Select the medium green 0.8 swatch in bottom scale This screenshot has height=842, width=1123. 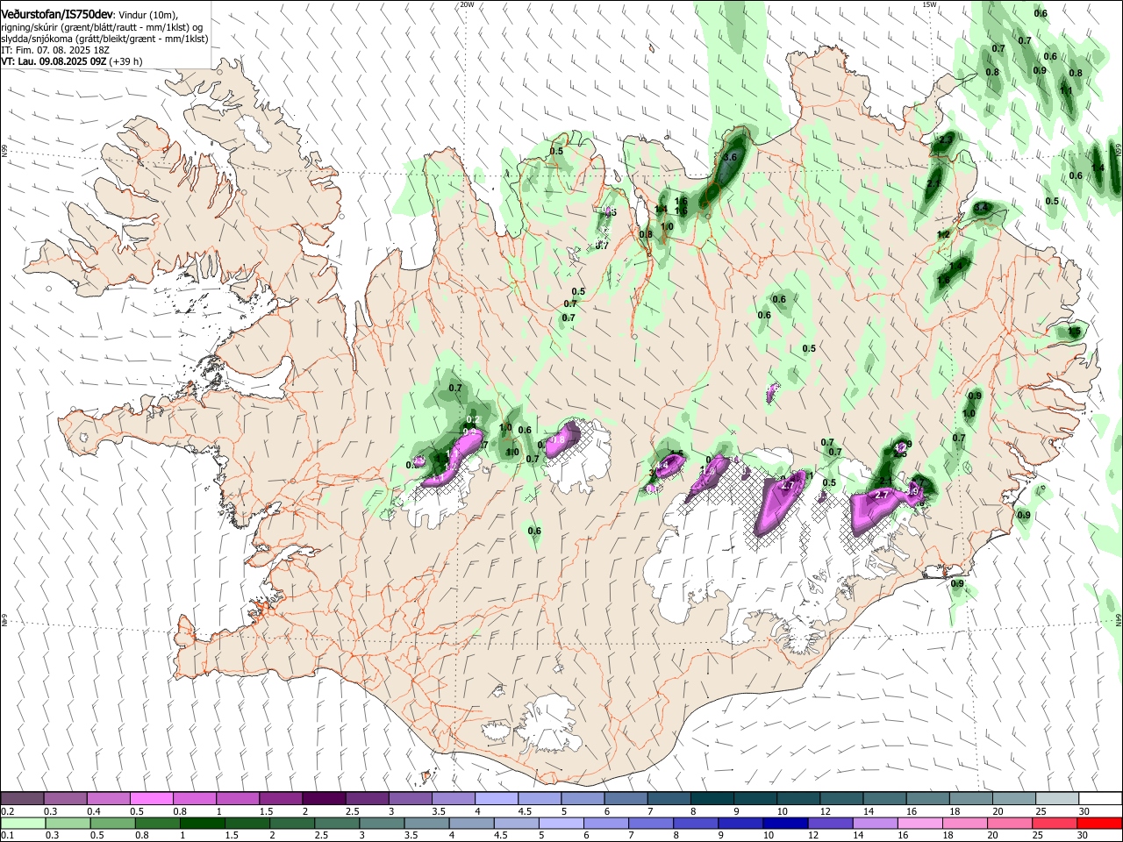click(157, 823)
